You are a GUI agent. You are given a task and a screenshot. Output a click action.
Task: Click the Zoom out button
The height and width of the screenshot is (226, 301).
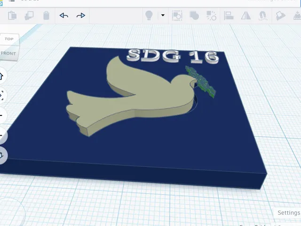1,135
